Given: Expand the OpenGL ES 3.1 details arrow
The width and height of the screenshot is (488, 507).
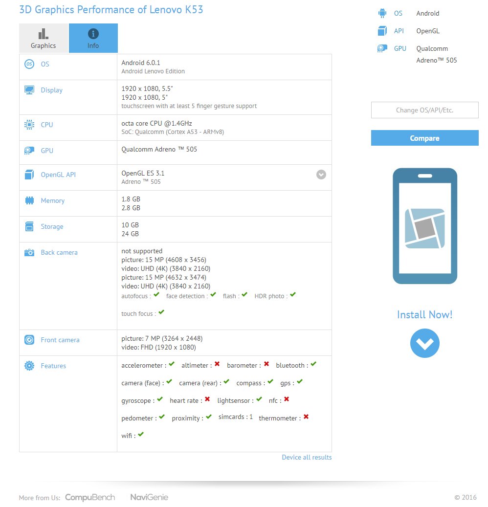Looking at the screenshot, I should pos(321,175).
